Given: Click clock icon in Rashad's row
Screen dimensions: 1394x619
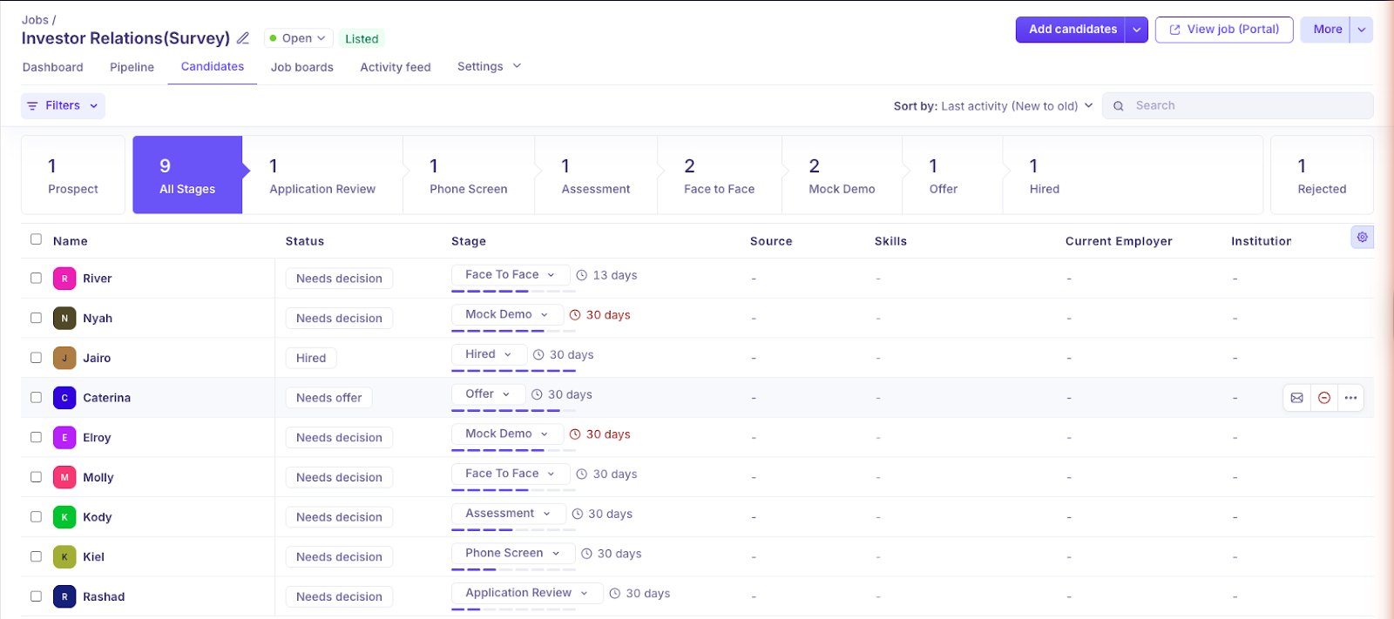Looking at the screenshot, I should click(x=615, y=594).
